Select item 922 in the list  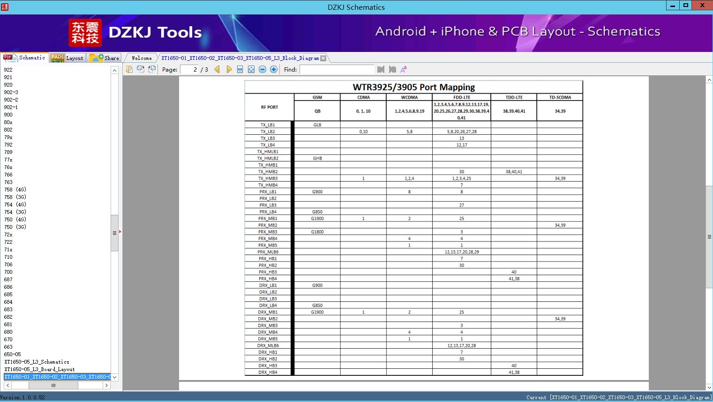[8, 70]
